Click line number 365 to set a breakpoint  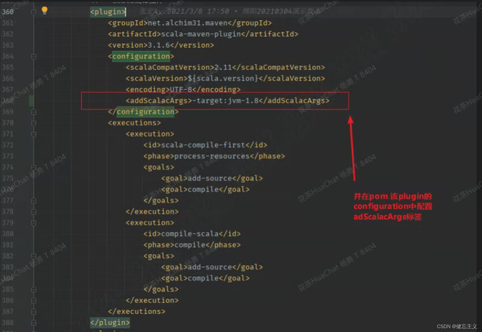[8, 67]
